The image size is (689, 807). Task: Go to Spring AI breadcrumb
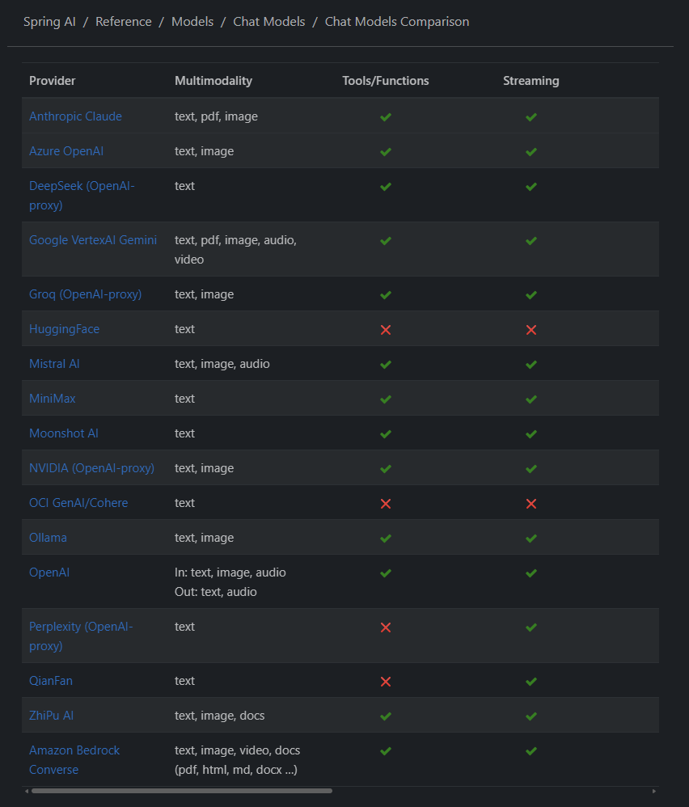pos(49,22)
